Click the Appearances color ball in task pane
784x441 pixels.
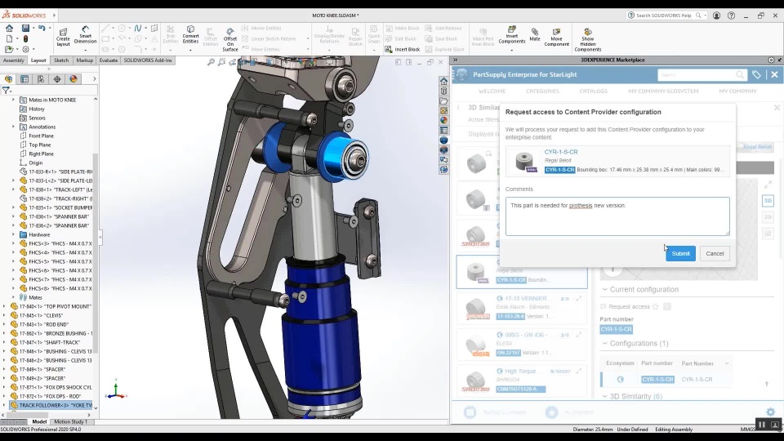[443, 120]
